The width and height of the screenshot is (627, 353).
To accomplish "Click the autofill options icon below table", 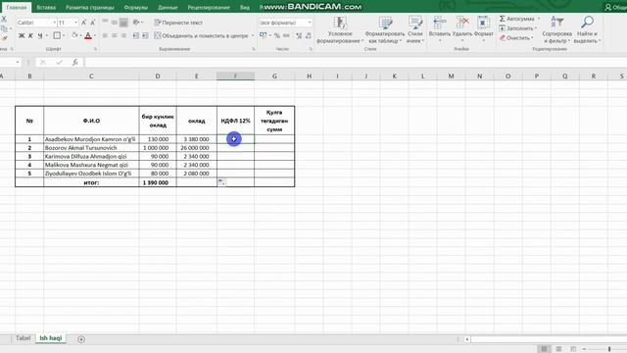I will pos(221,182).
